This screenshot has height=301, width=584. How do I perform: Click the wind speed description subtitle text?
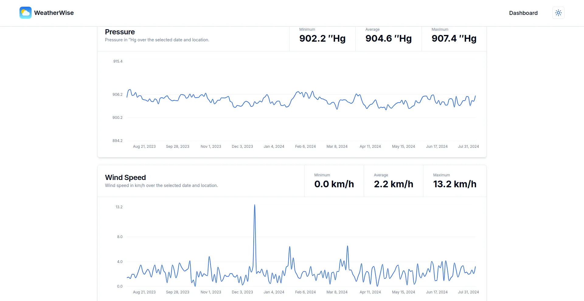point(161,185)
